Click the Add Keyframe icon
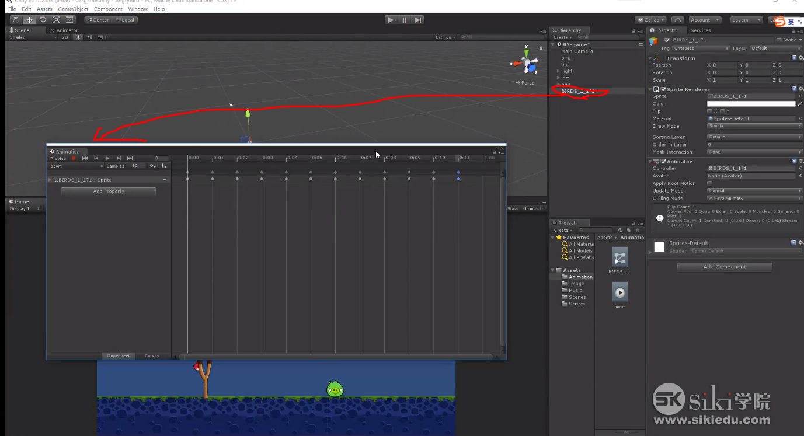804x436 pixels. click(x=153, y=166)
